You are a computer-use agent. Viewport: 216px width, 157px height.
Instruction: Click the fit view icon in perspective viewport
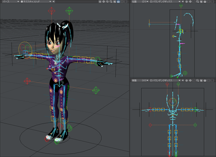point(114,2)
